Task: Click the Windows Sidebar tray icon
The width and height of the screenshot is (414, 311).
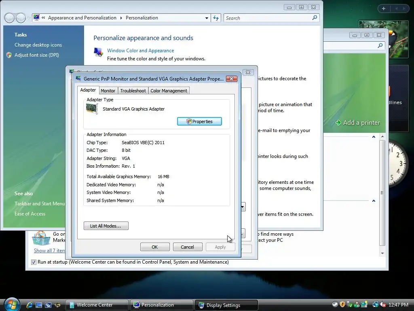Action: coord(364,305)
